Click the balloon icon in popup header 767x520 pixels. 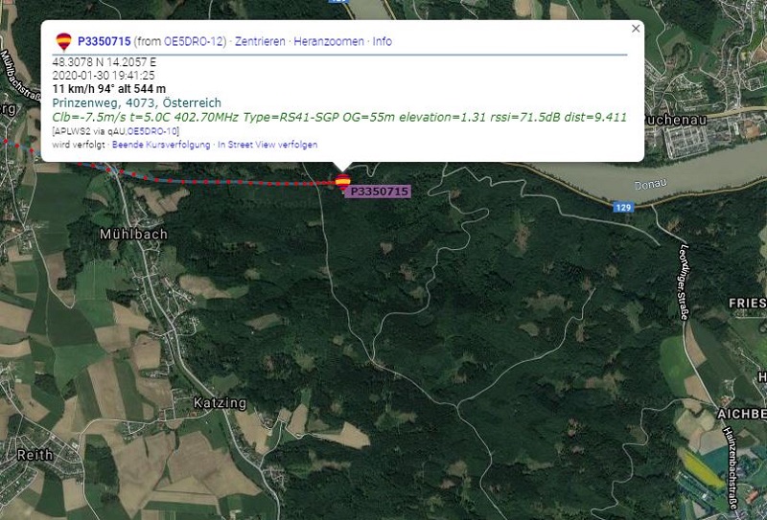(x=63, y=41)
